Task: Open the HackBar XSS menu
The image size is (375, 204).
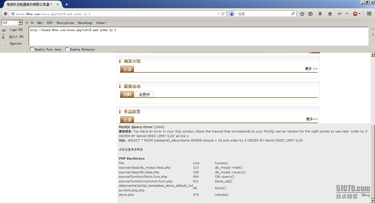Action: 50,23
